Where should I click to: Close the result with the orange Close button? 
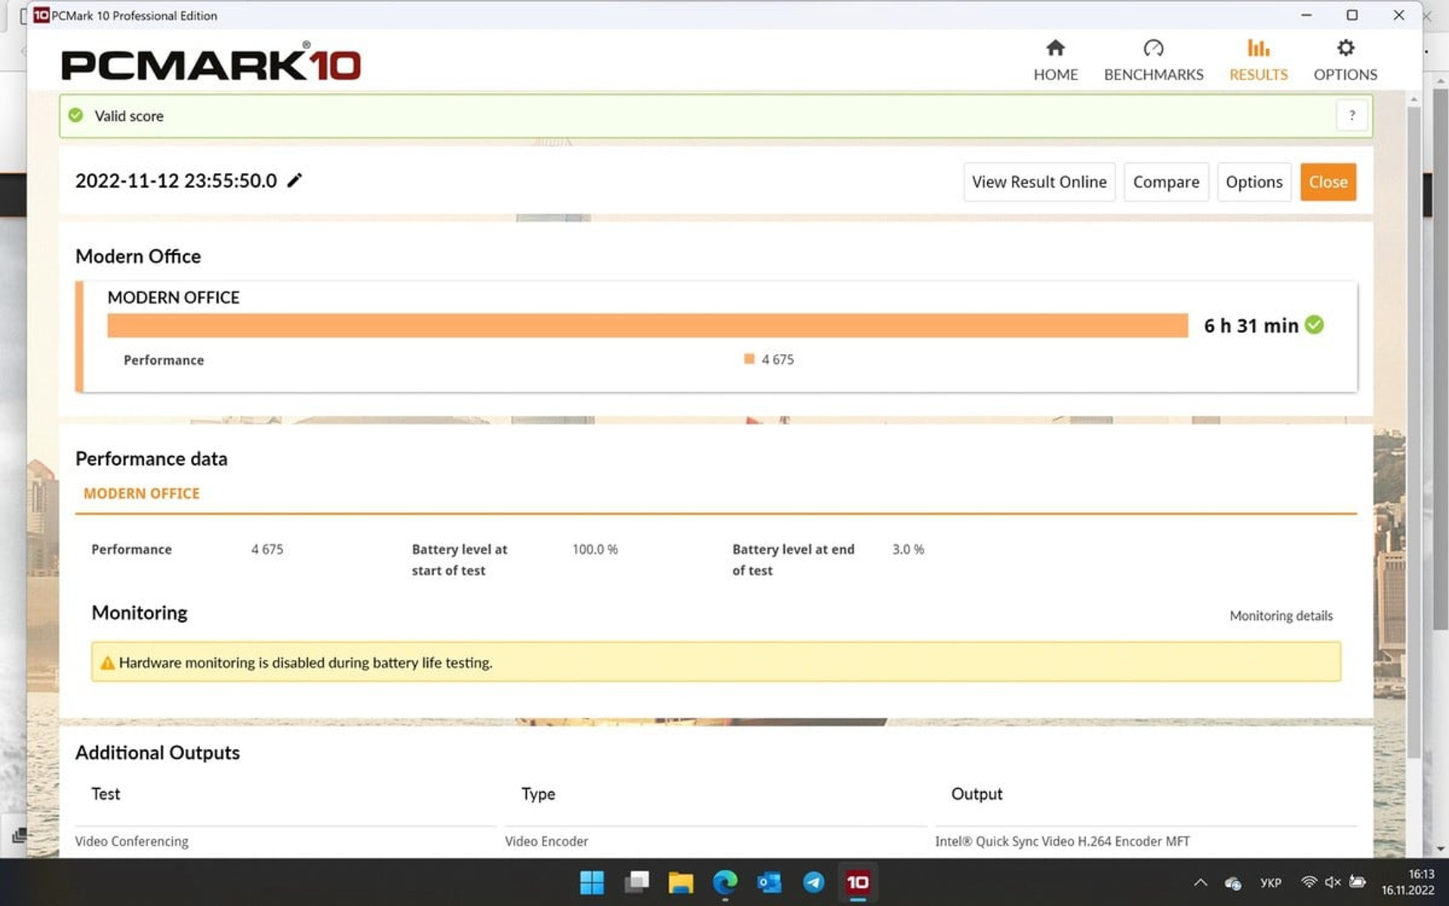1327,182
